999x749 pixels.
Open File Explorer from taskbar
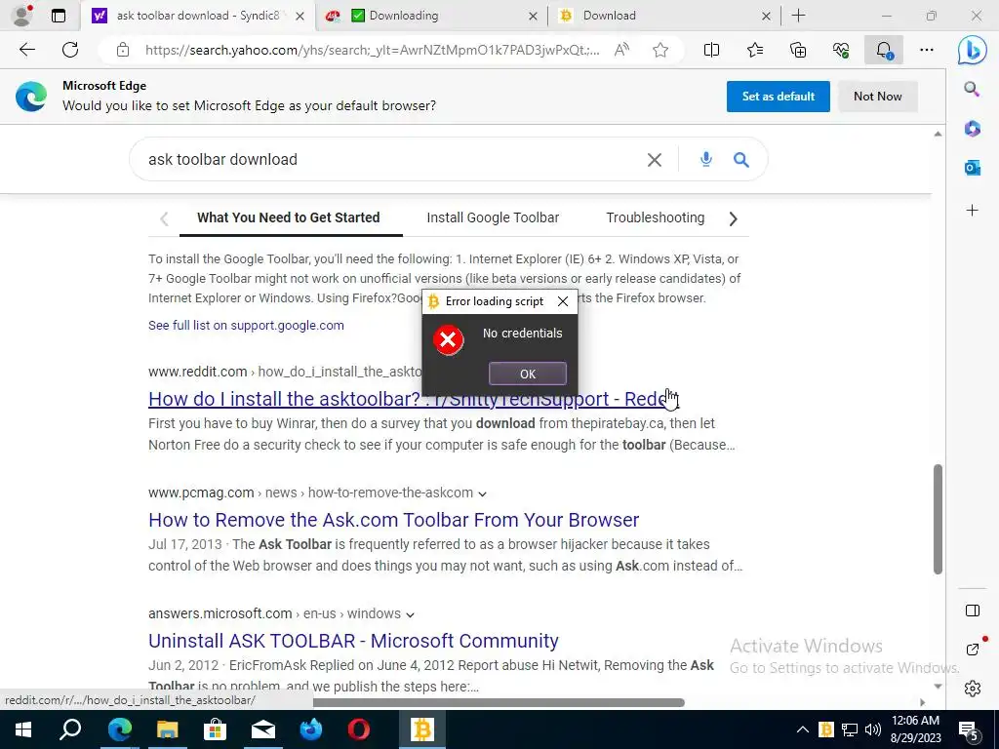coord(167,729)
